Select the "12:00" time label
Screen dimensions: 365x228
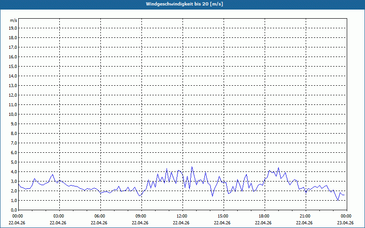(182, 216)
